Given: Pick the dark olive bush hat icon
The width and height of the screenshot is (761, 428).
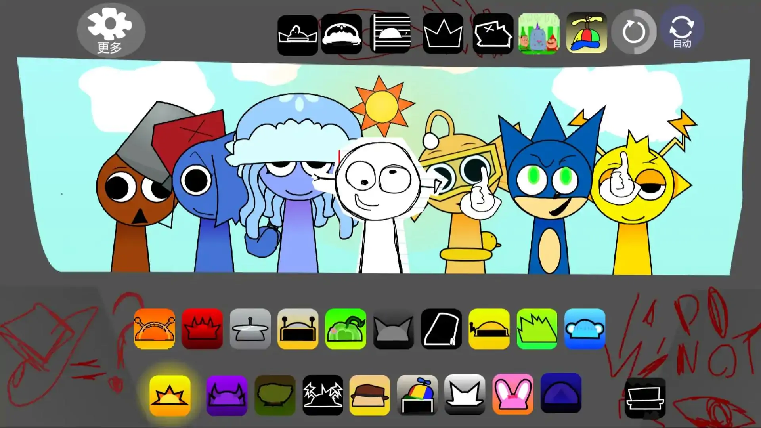Looking at the screenshot, I should 275,396.
